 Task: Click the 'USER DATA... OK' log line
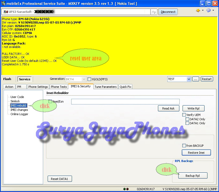click(13, 57)
